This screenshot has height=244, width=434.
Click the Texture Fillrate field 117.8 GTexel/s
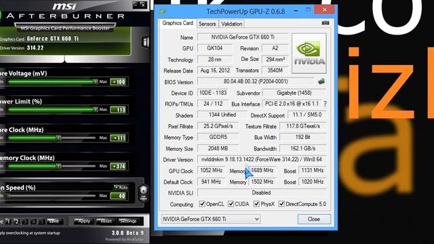[303, 126]
